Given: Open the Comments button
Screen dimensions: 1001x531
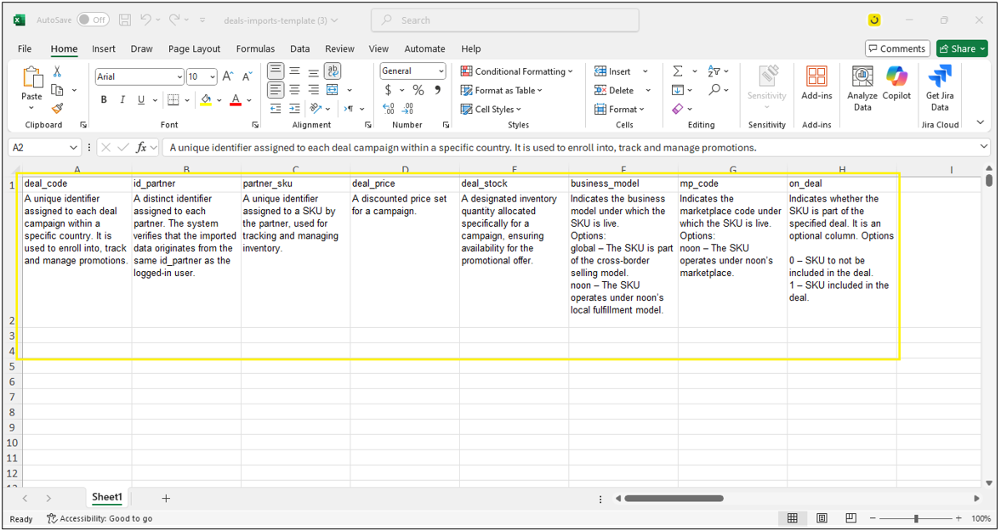Looking at the screenshot, I should pos(897,48).
